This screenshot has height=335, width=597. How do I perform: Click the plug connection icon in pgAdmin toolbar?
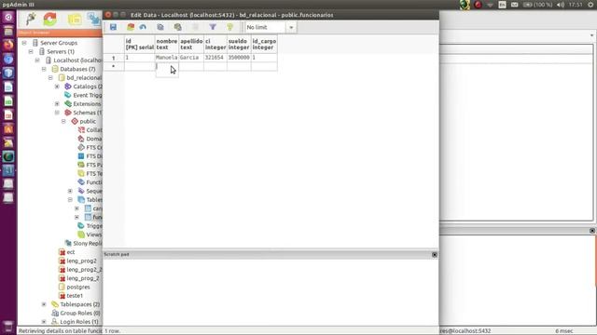[x=31, y=19]
